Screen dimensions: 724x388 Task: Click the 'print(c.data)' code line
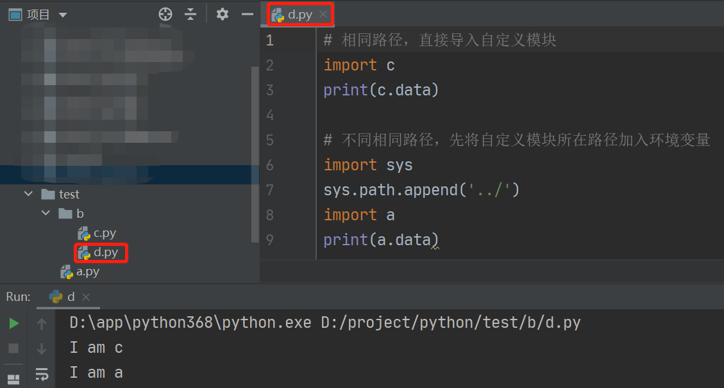(381, 90)
